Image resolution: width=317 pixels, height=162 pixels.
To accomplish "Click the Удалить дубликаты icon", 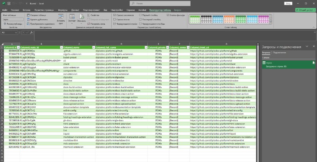I will tap(28, 19).
